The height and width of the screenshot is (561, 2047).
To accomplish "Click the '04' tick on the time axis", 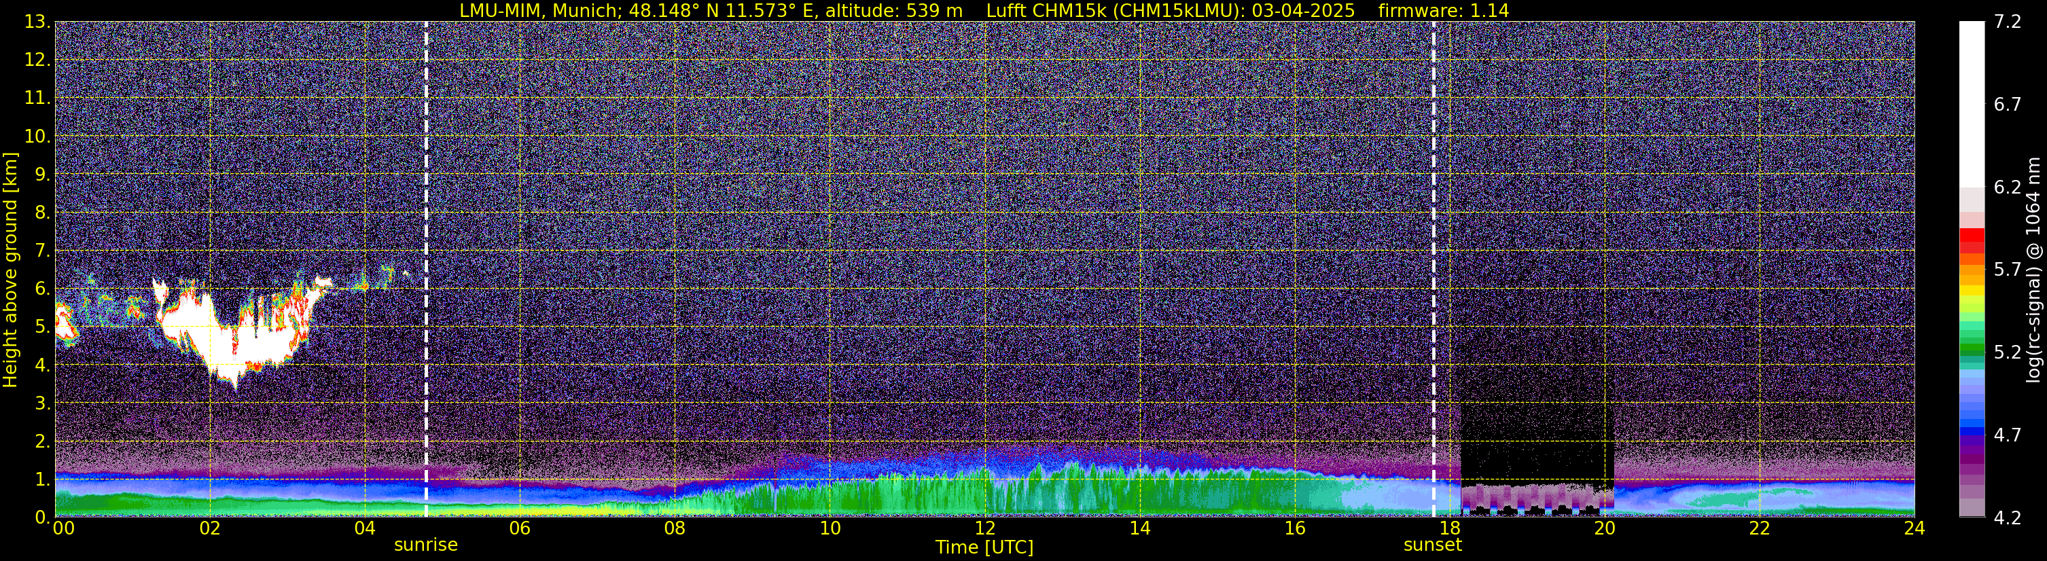I will tap(365, 528).
